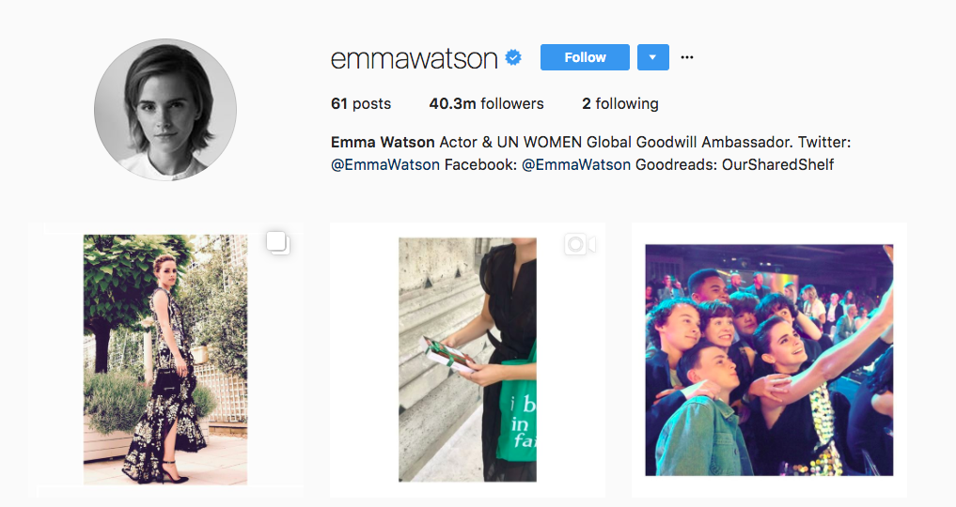Expand the suggested accounts dropdown arrow
The height and width of the screenshot is (507, 956).
[x=653, y=57]
